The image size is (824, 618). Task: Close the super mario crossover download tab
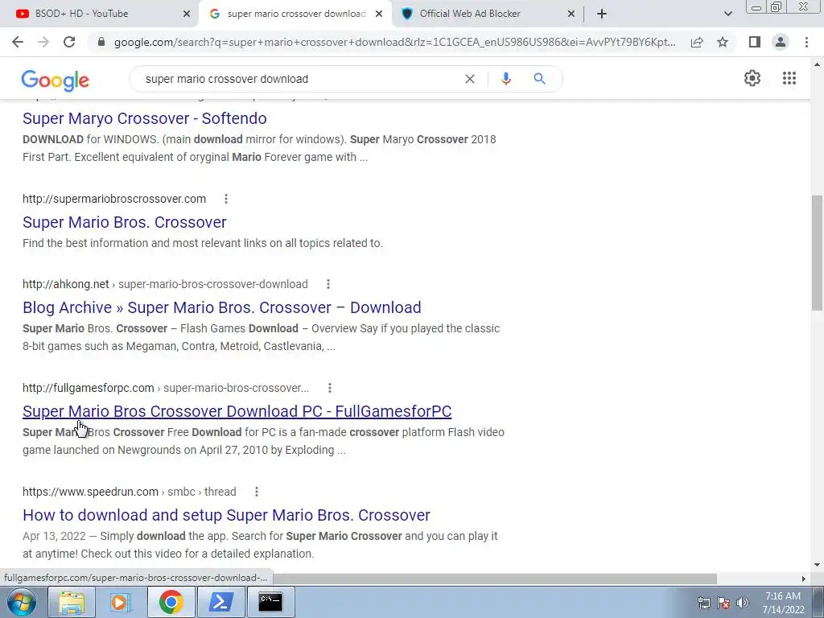click(x=379, y=14)
